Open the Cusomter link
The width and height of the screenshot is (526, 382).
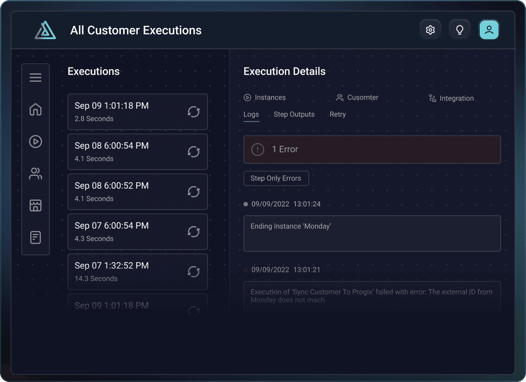click(363, 98)
